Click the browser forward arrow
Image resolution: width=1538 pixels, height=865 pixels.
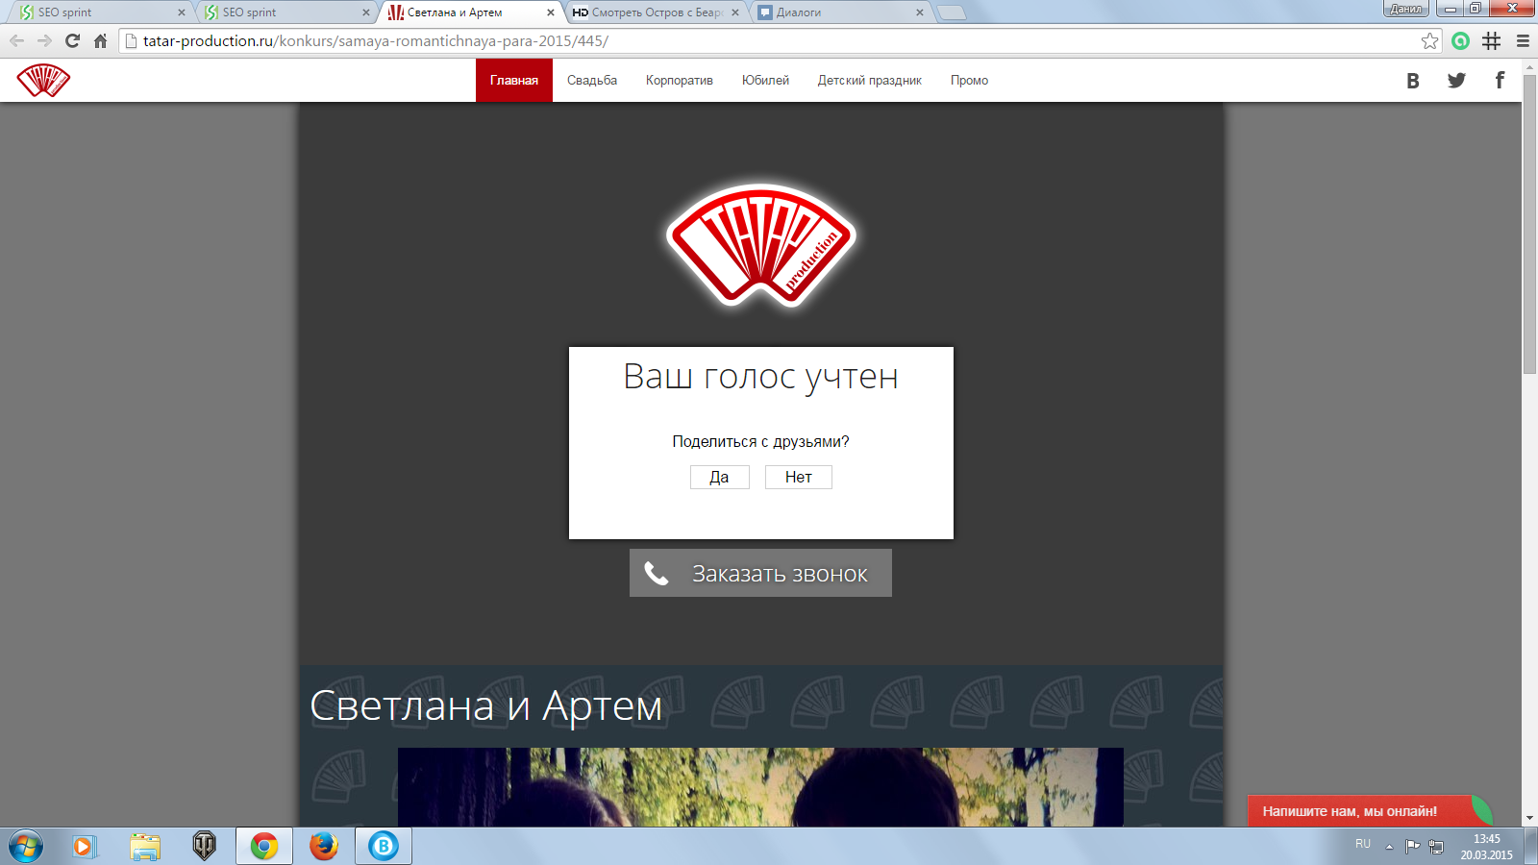[x=44, y=40]
